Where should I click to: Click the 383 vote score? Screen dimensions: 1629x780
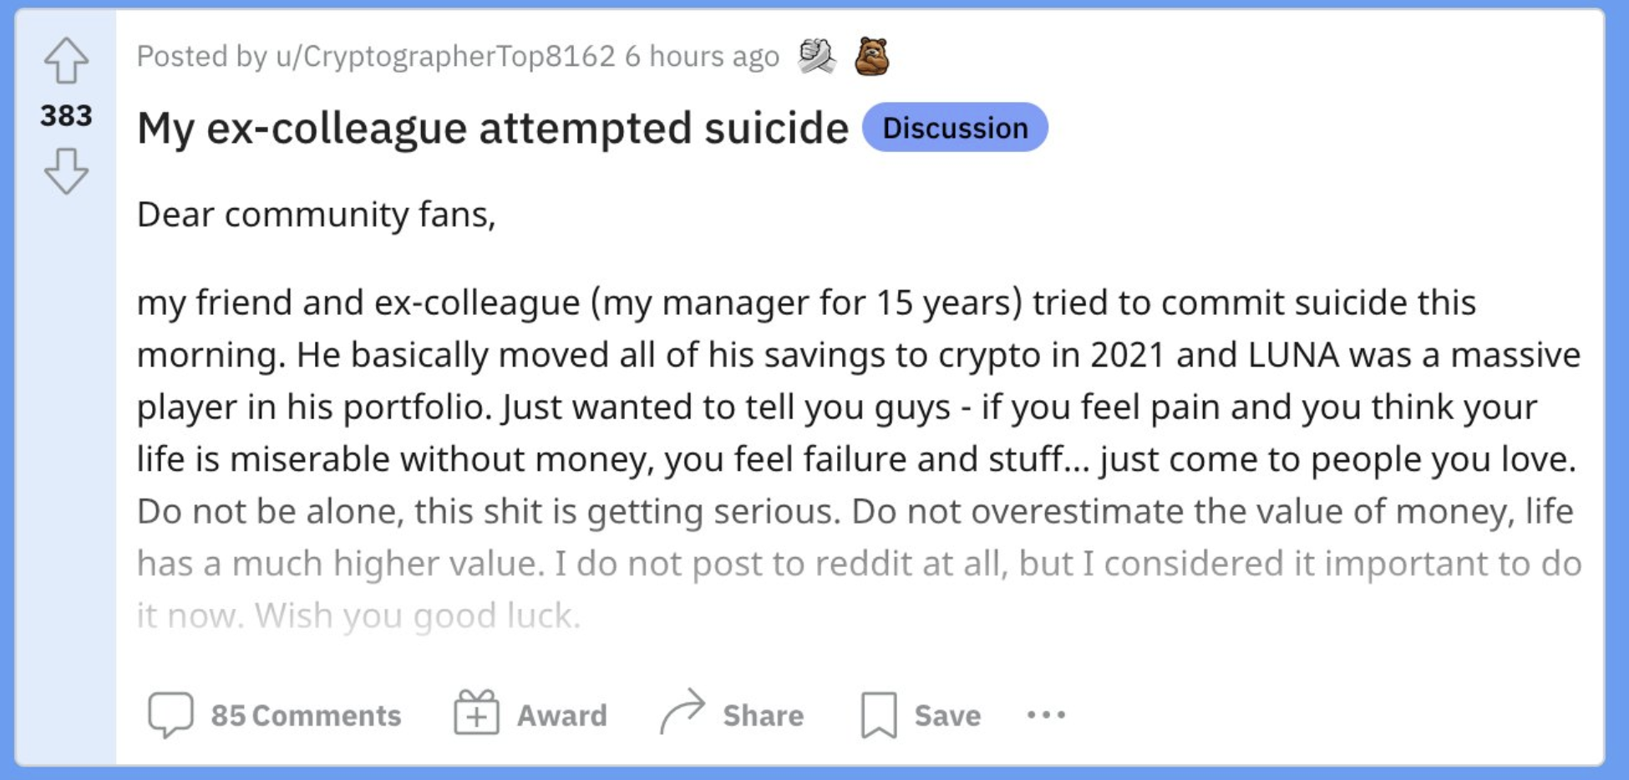click(x=66, y=115)
